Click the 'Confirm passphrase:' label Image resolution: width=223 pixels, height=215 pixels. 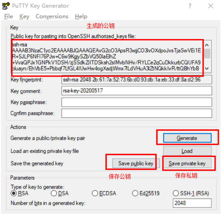click(x=33, y=113)
